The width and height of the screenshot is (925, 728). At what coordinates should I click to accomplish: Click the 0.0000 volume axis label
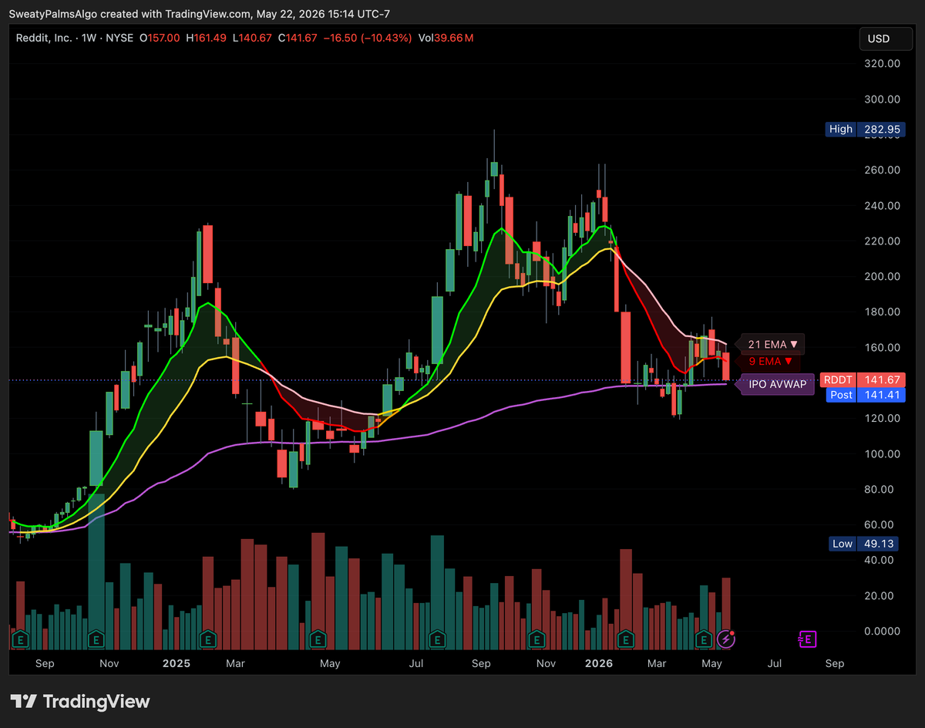pyautogui.click(x=883, y=632)
